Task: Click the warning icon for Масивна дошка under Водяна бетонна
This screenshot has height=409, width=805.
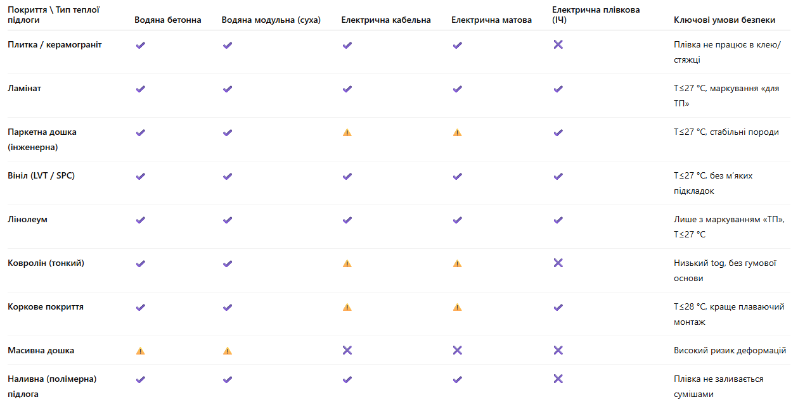Action: [140, 351]
